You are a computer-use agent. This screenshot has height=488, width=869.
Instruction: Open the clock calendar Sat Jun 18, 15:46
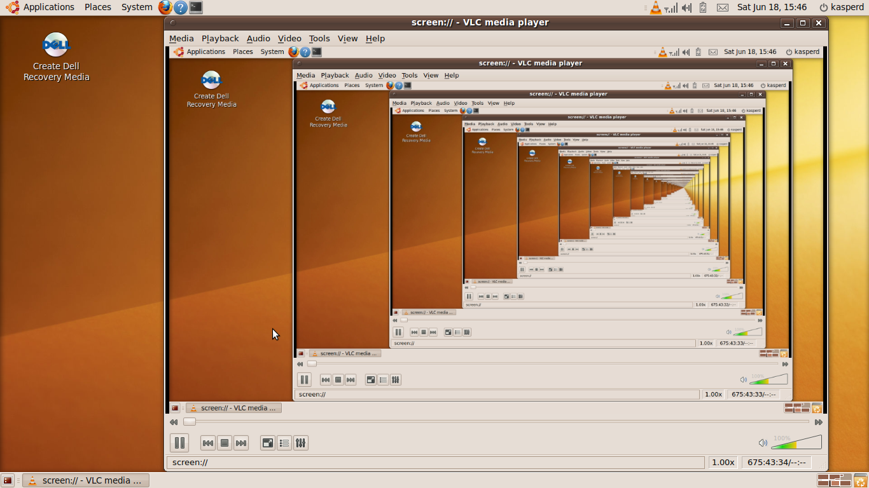pos(772,7)
